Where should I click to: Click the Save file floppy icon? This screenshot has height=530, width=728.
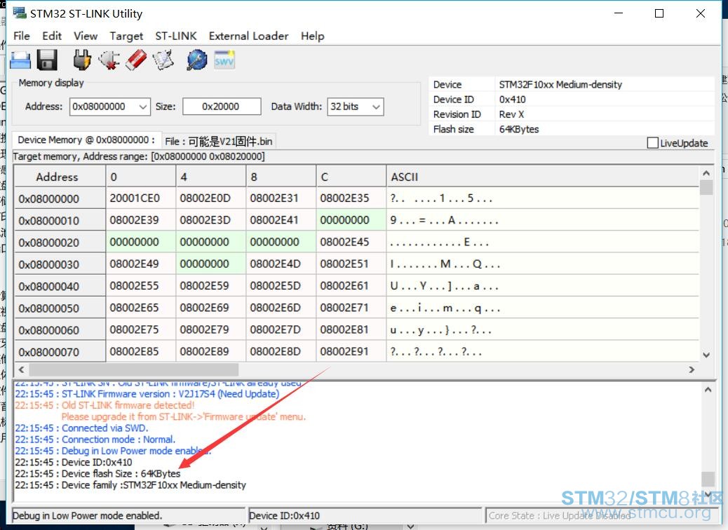point(47,60)
